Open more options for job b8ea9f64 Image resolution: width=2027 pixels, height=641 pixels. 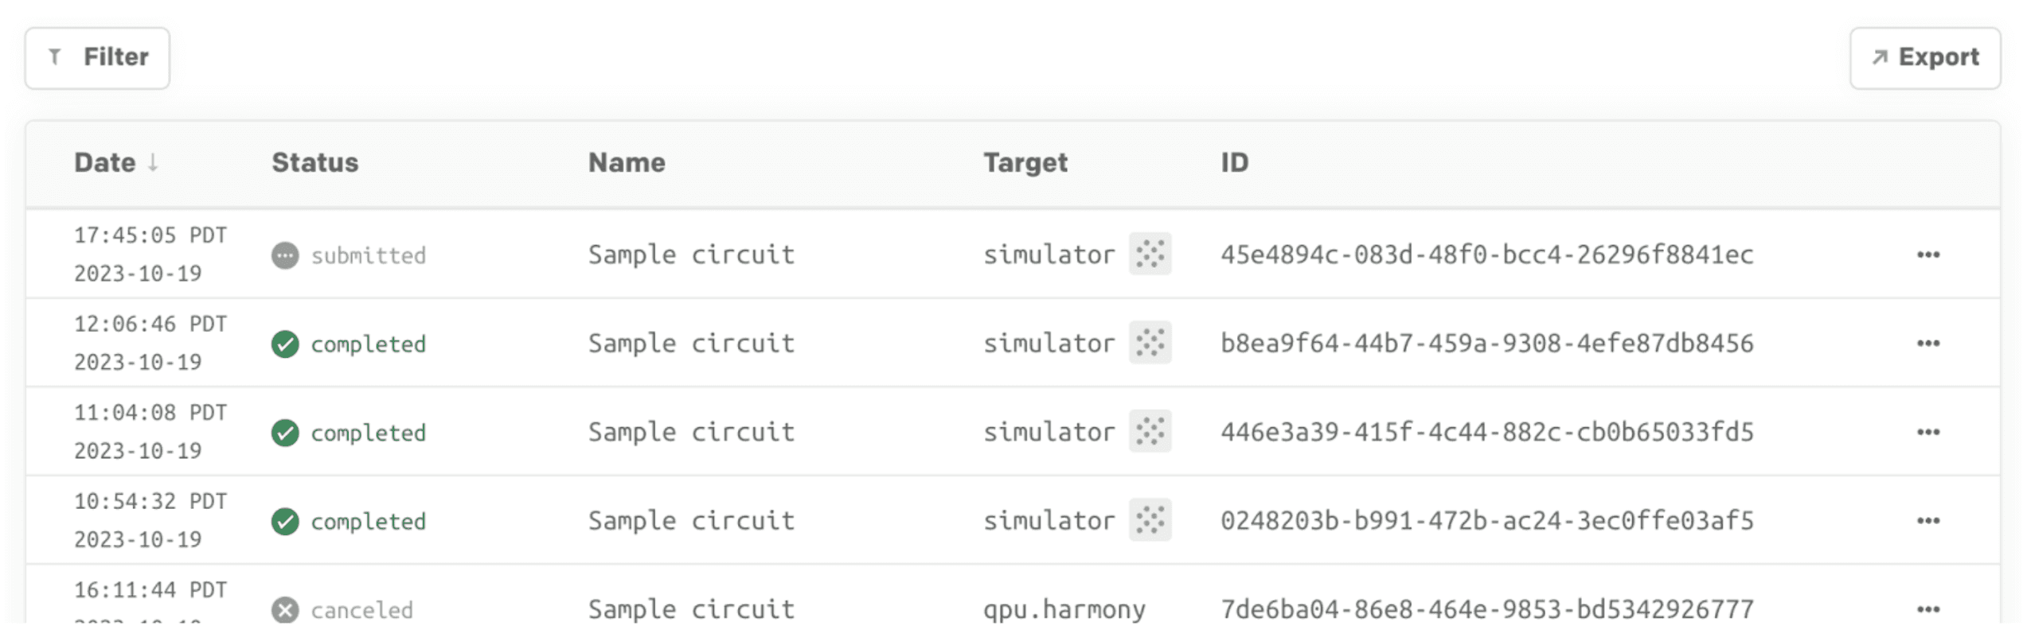(x=1927, y=344)
